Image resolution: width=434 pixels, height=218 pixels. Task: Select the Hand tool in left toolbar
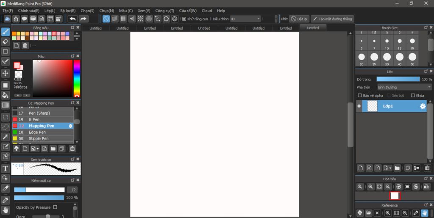[5, 210]
